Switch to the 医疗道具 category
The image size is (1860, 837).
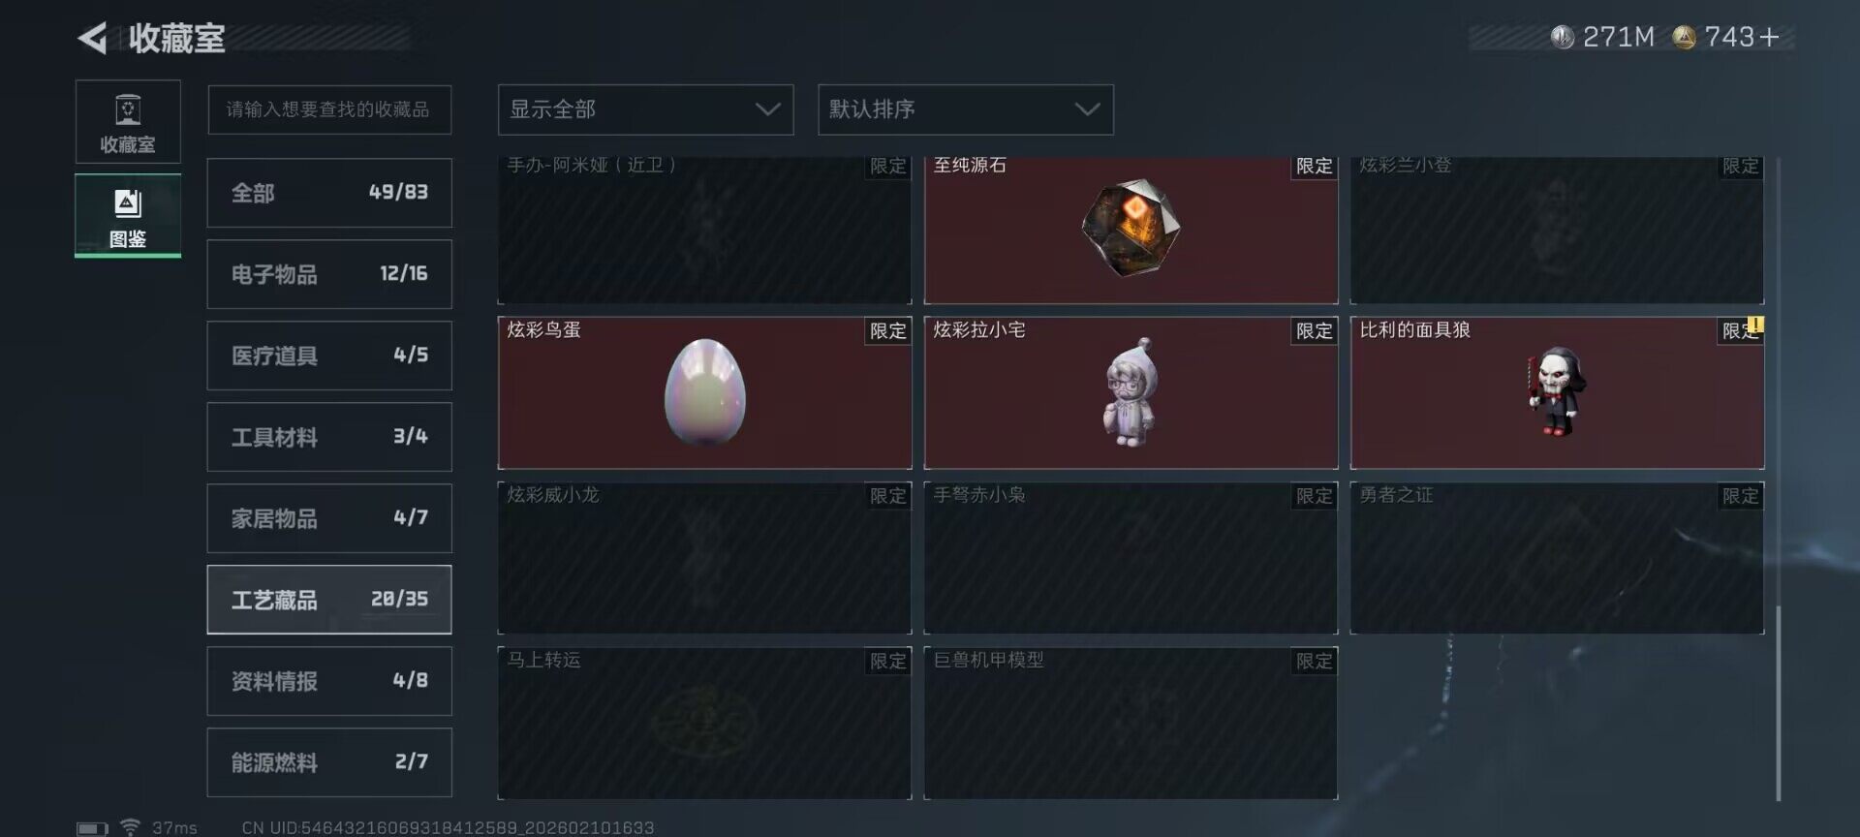pyautogui.click(x=329, y=356)
